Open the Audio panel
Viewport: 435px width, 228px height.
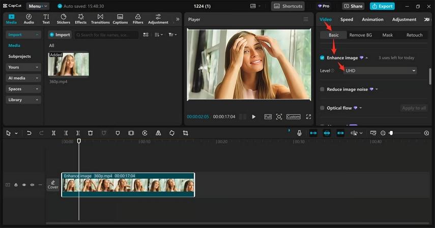click(28, 19)
